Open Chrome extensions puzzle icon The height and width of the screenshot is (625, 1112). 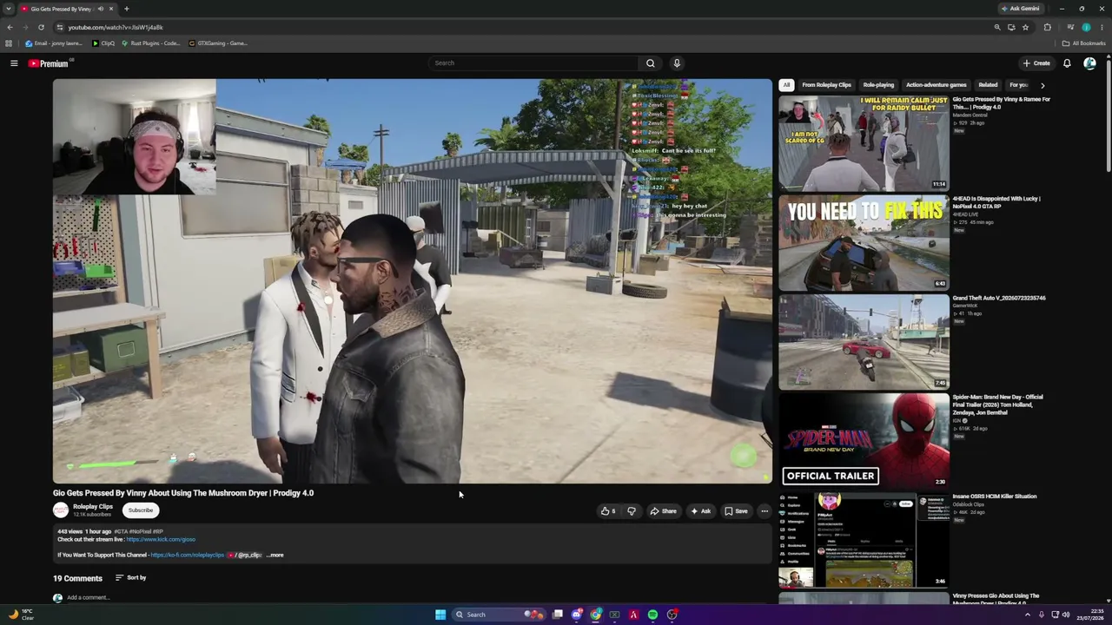1047,27
